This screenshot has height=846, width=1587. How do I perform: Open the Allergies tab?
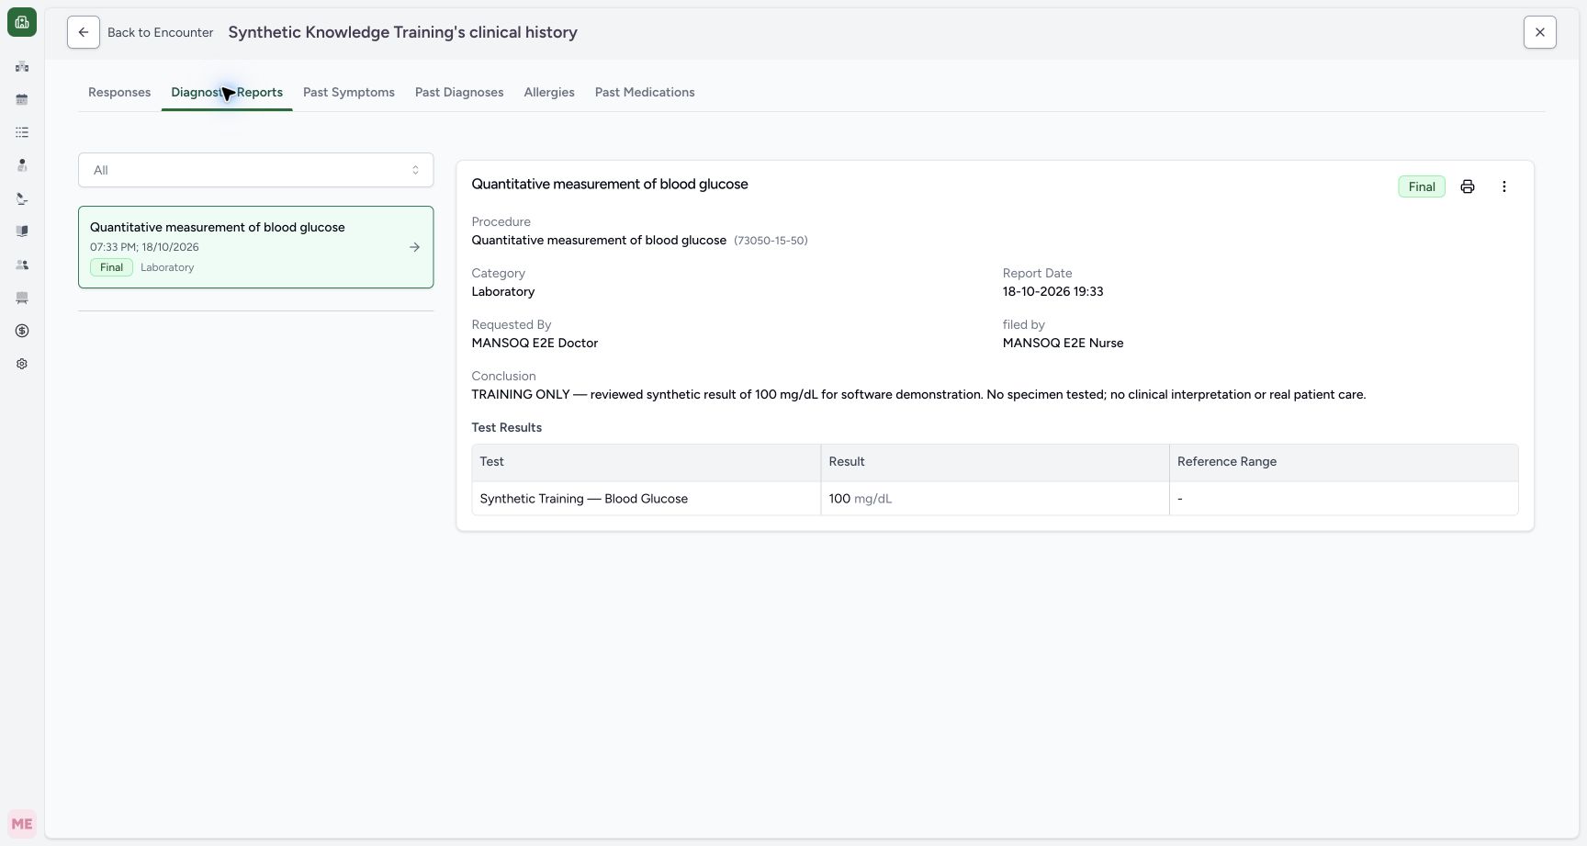[x=549, y=93]
